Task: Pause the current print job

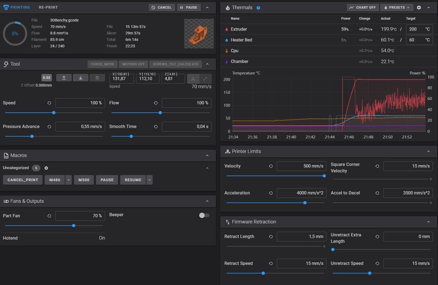Action: click(189, 8)
